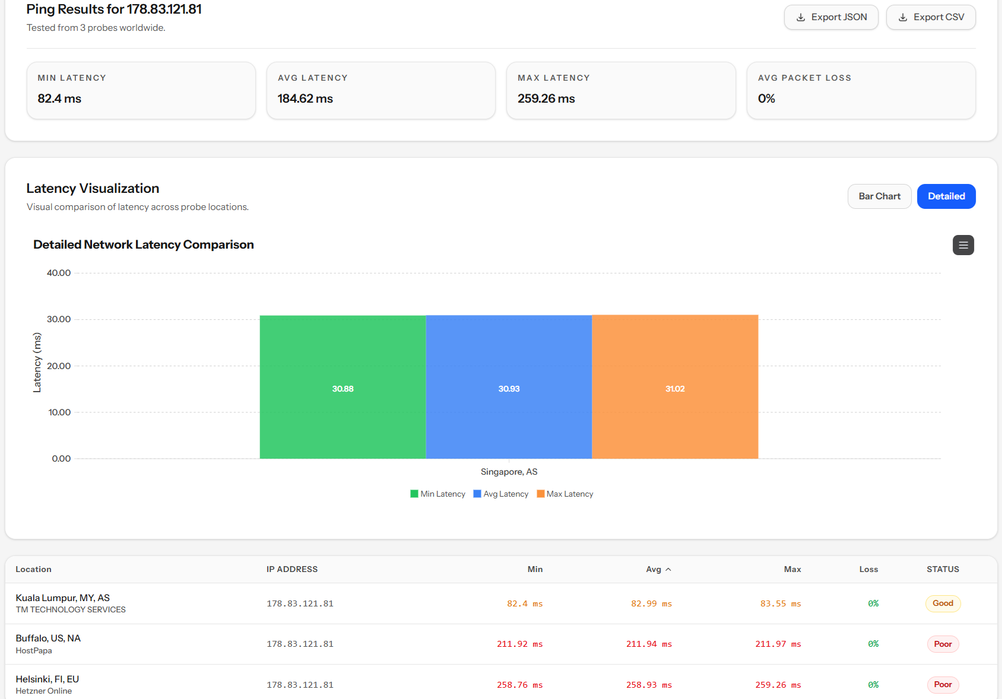Click the green 30.88 min latency bar
This screenshot has width=1002, height=699.
(343, 387)
